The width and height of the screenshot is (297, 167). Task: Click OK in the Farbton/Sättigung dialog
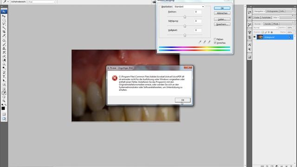(222, 8)
